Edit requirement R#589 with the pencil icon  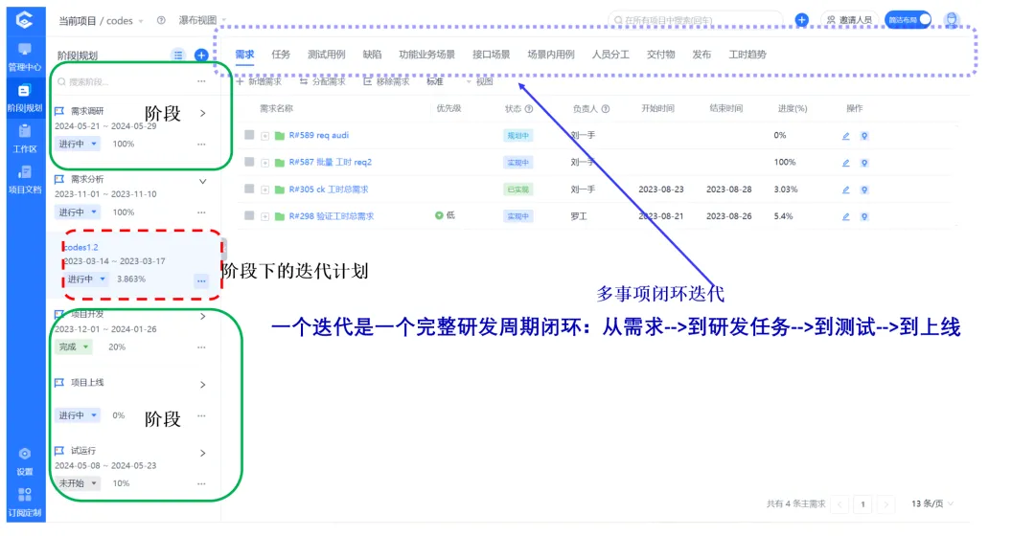pos(845,136)
